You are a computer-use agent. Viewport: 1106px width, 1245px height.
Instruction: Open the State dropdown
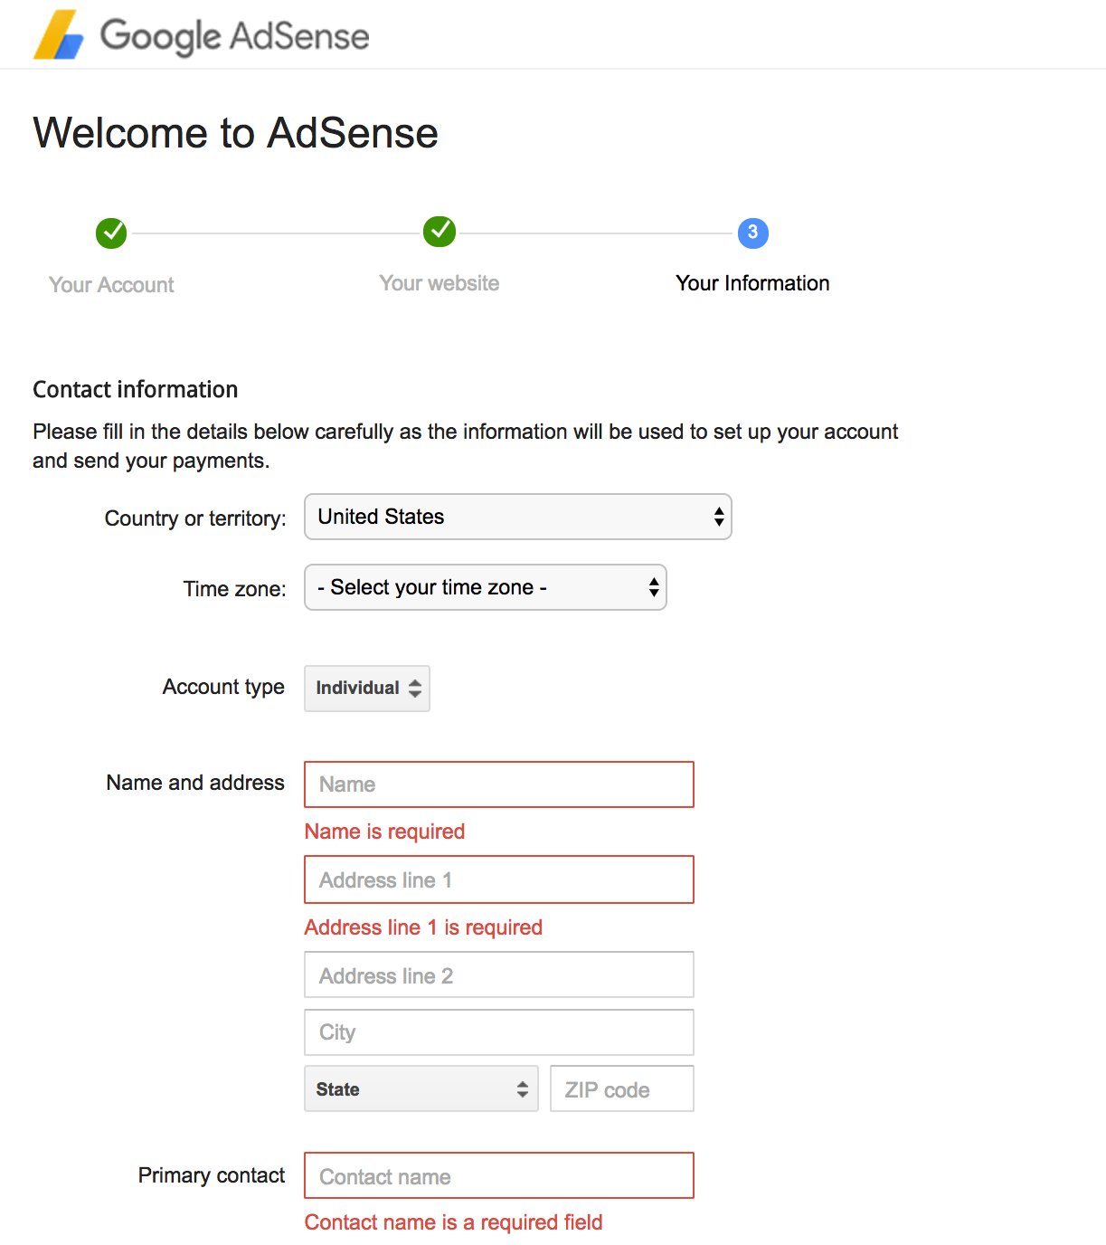pyautogui.click(x=421, y=1088)
